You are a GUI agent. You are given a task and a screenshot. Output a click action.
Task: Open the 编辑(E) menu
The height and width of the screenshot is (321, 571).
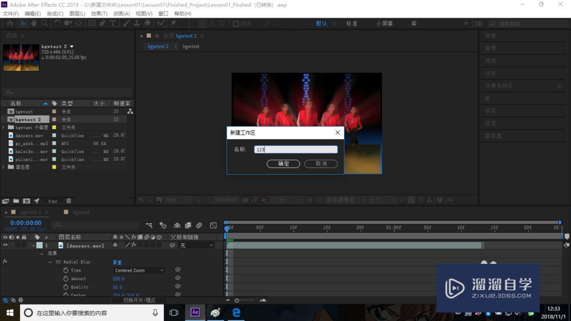pos(33,14)
